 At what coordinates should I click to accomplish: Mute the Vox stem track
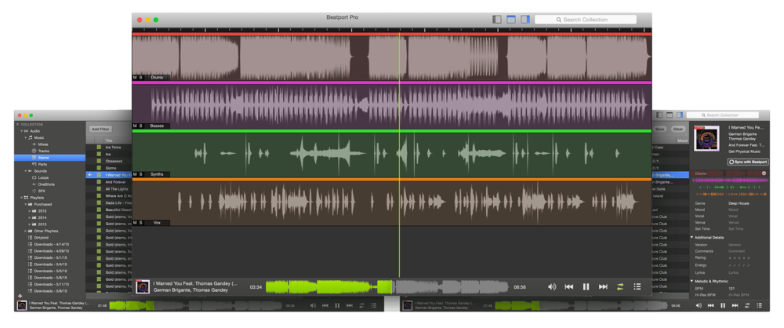click(135, 223)
